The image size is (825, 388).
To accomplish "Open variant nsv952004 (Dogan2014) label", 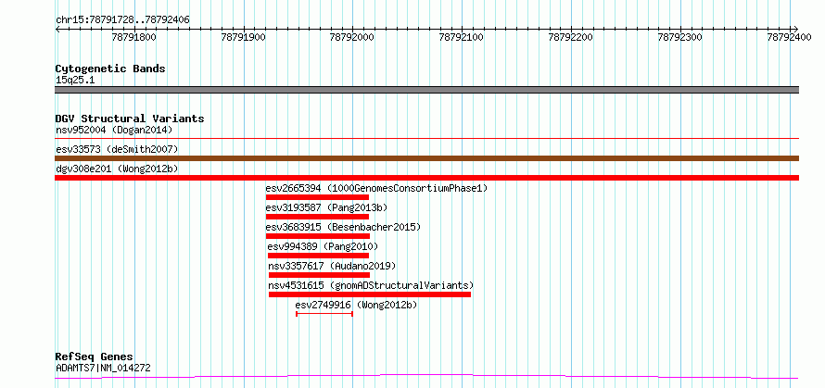I will click(x=114, y=130).
